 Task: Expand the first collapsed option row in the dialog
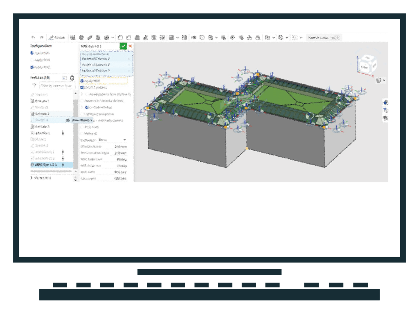(x=81, y=95)
